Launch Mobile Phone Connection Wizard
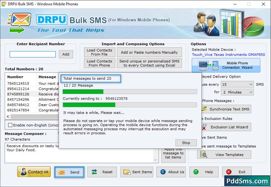Viewport: 271px width, 187px height. point(226,65)
